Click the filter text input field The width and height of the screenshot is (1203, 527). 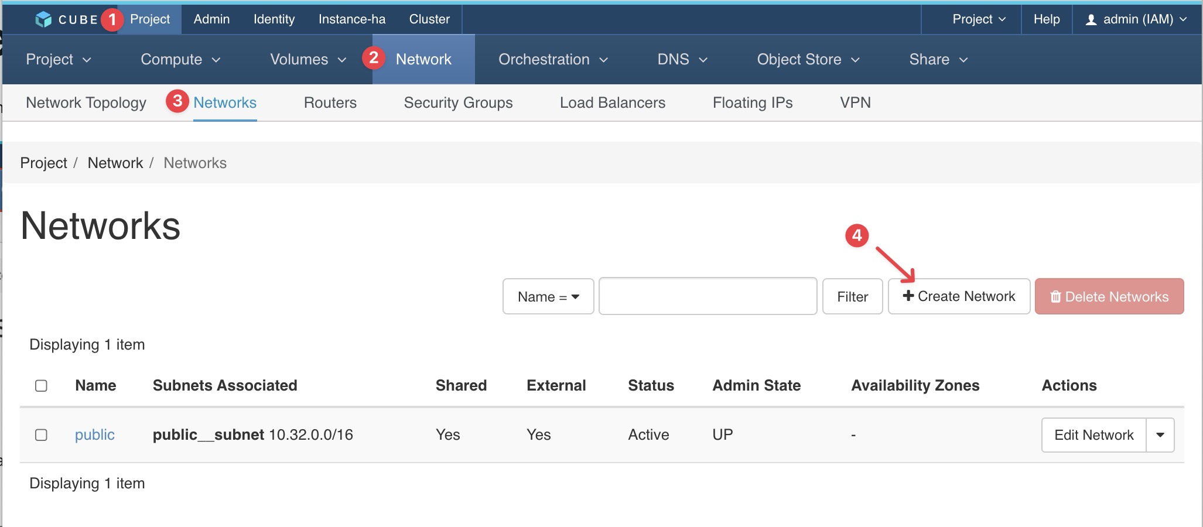(x=708, y=296)
